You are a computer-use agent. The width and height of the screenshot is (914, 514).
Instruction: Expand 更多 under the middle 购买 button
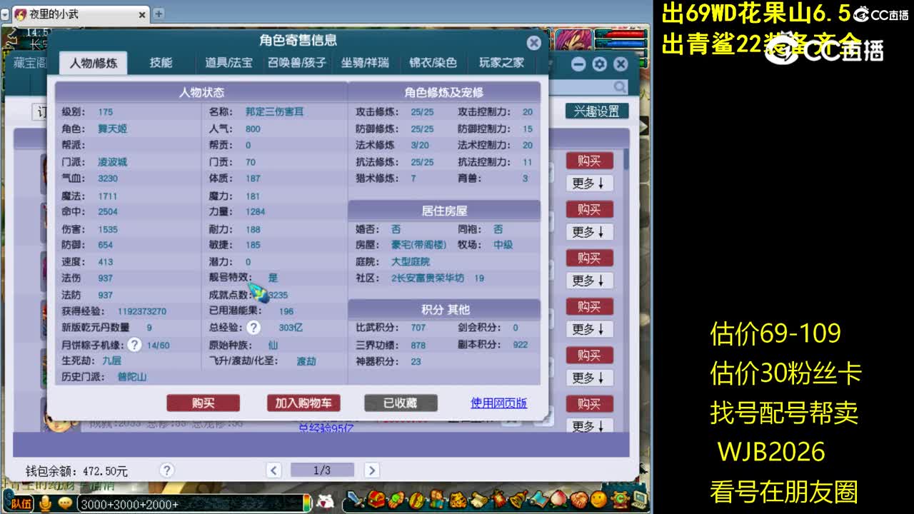click(591, 280)
